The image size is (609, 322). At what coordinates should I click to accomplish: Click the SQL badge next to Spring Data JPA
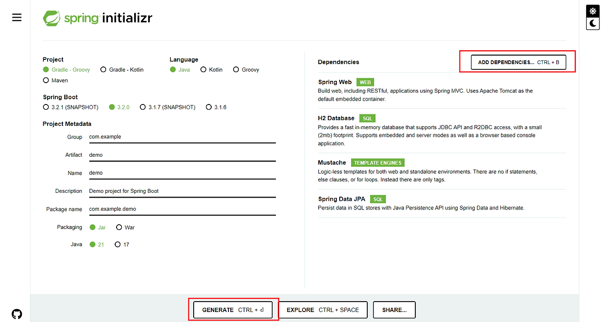click(378, 199)
